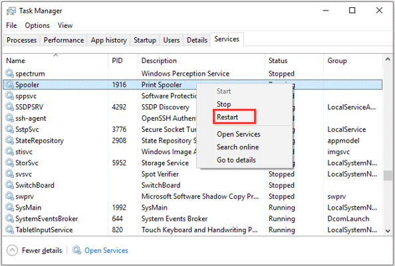This screenshot has width=395, height=266.
Task: Click the ssh-agent service gear icon
Action: pos(9,118)
